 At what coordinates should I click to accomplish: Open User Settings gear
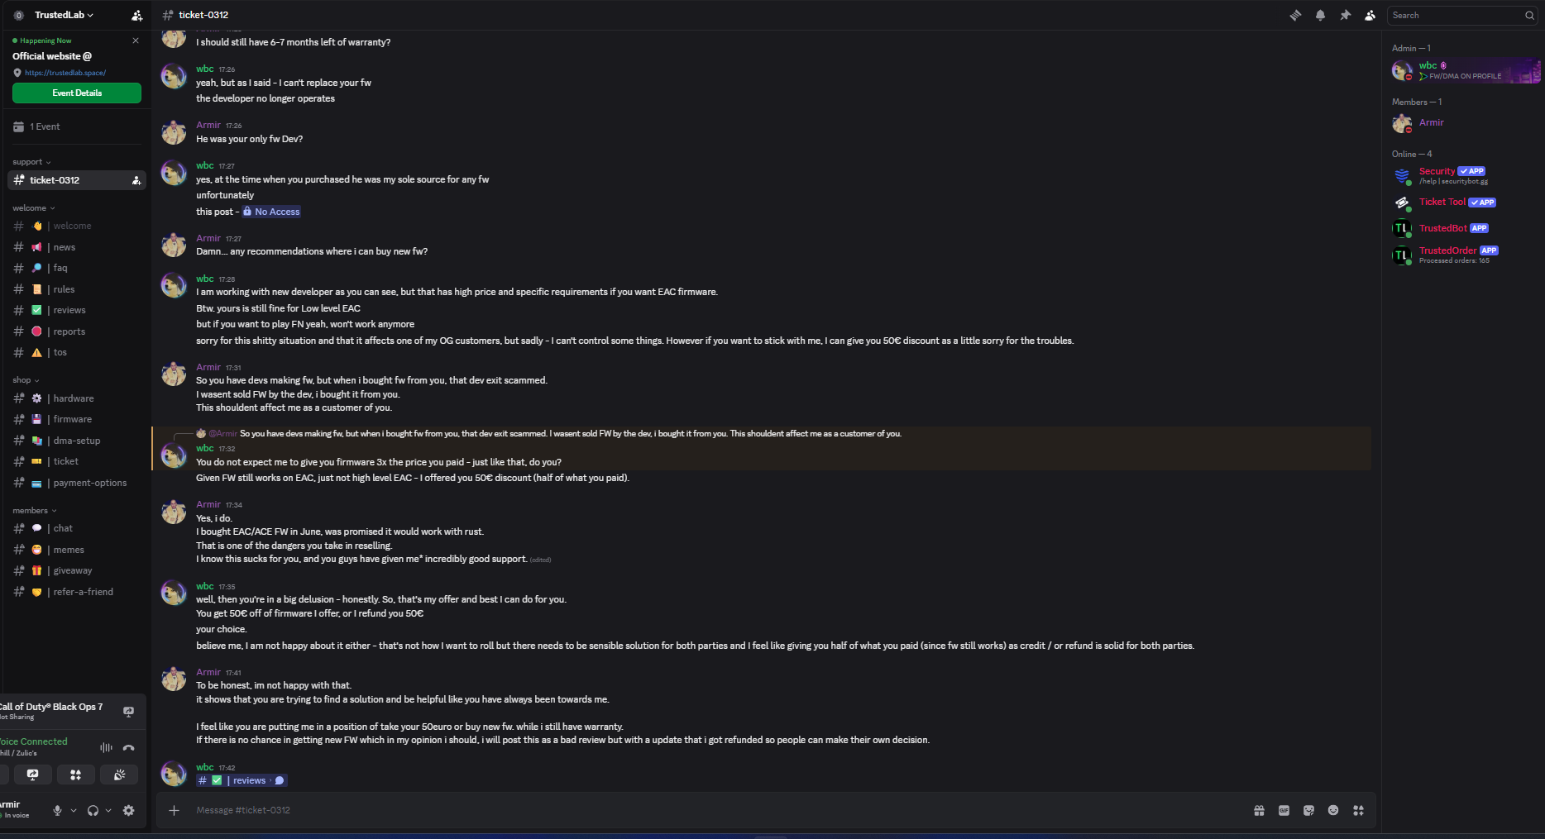click(128, 810)
